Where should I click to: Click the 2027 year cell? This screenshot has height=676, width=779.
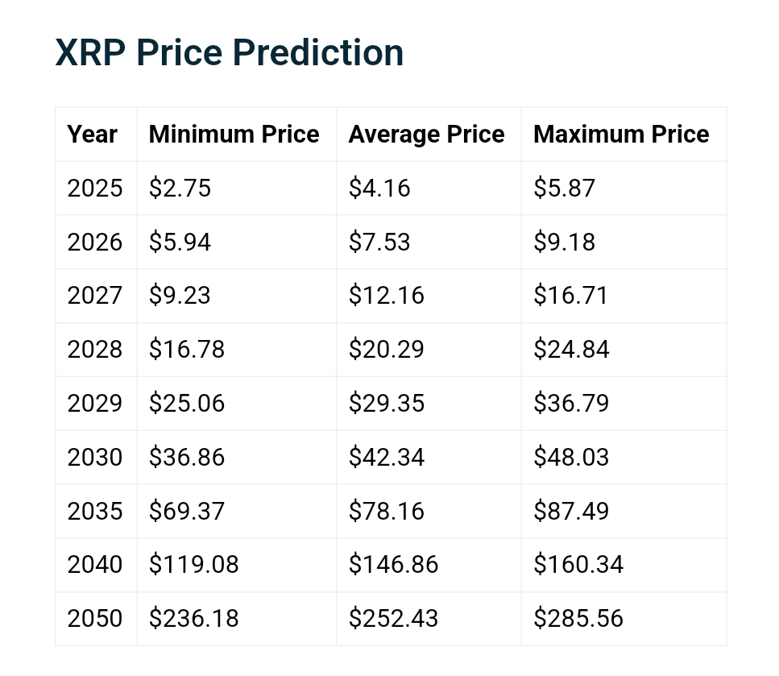tap(95, 295)
